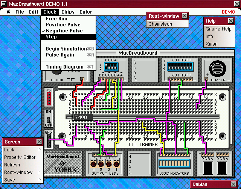Open the Chips menu
241x189 pixels.
pyautogui.click(x=68, y=12)
